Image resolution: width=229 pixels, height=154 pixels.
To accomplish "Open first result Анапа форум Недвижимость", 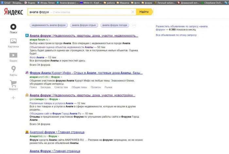I will [84, 35].
